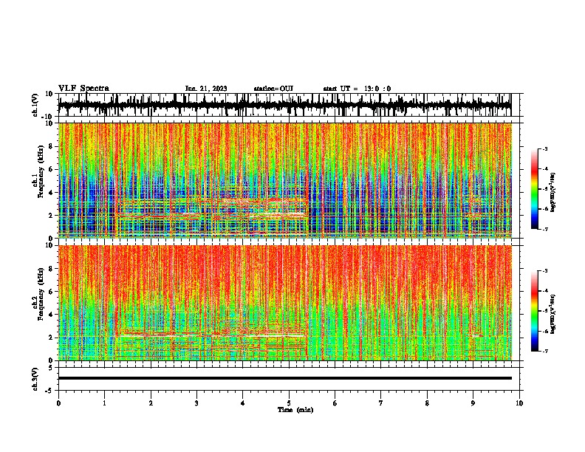Screen dimensions: 585x452
Task: Click the 'start UT = 13:0 :0' text
Action: click(357, 89)
